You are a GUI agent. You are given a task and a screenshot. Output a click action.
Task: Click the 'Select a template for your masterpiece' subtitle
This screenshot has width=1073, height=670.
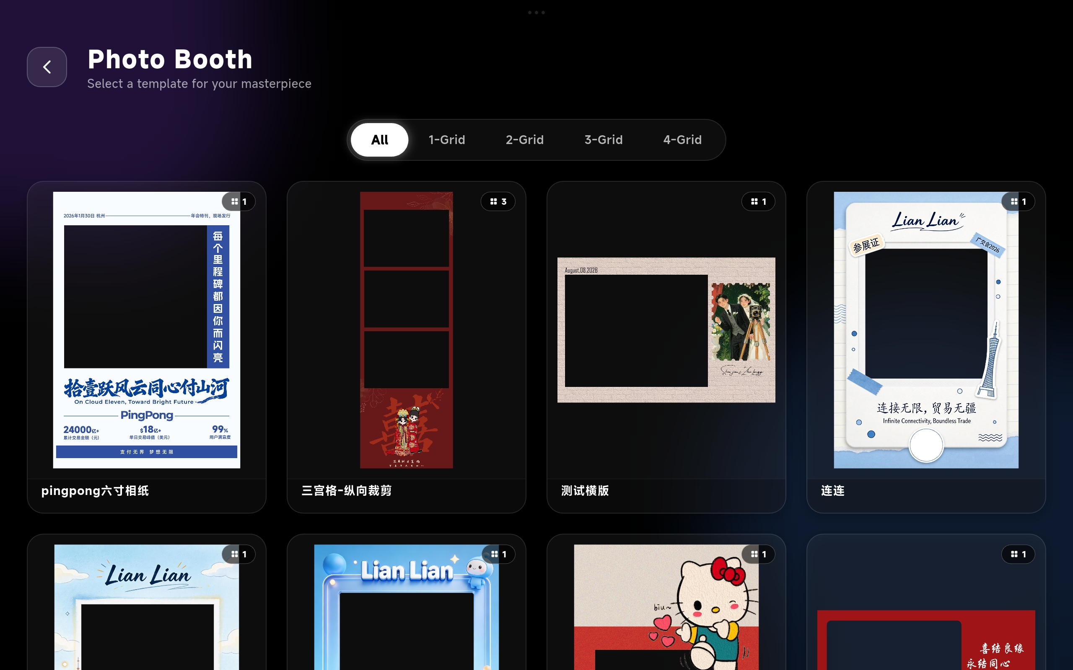tap(199, 84)
